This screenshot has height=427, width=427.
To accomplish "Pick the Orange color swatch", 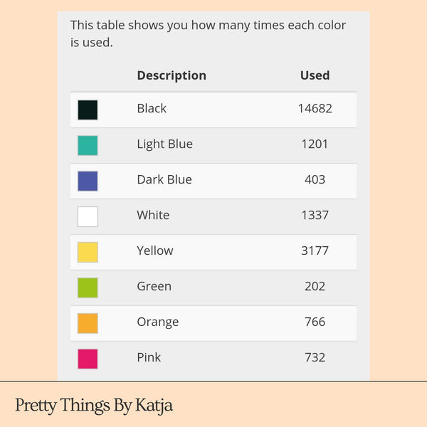I will 88,323.
